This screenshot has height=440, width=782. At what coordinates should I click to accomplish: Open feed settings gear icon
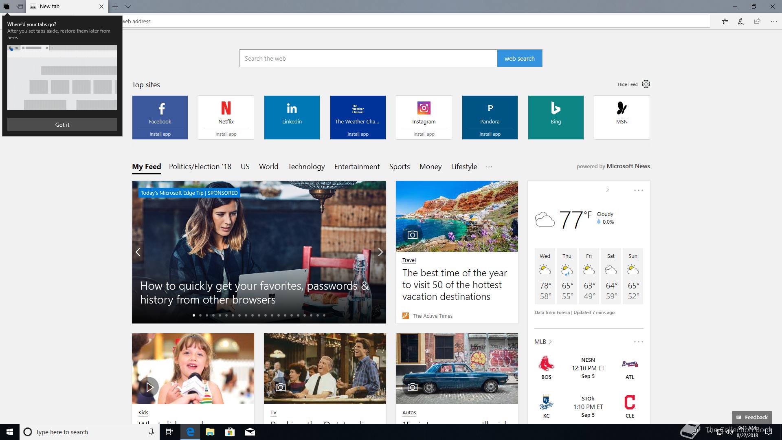[x=646, y=84]
